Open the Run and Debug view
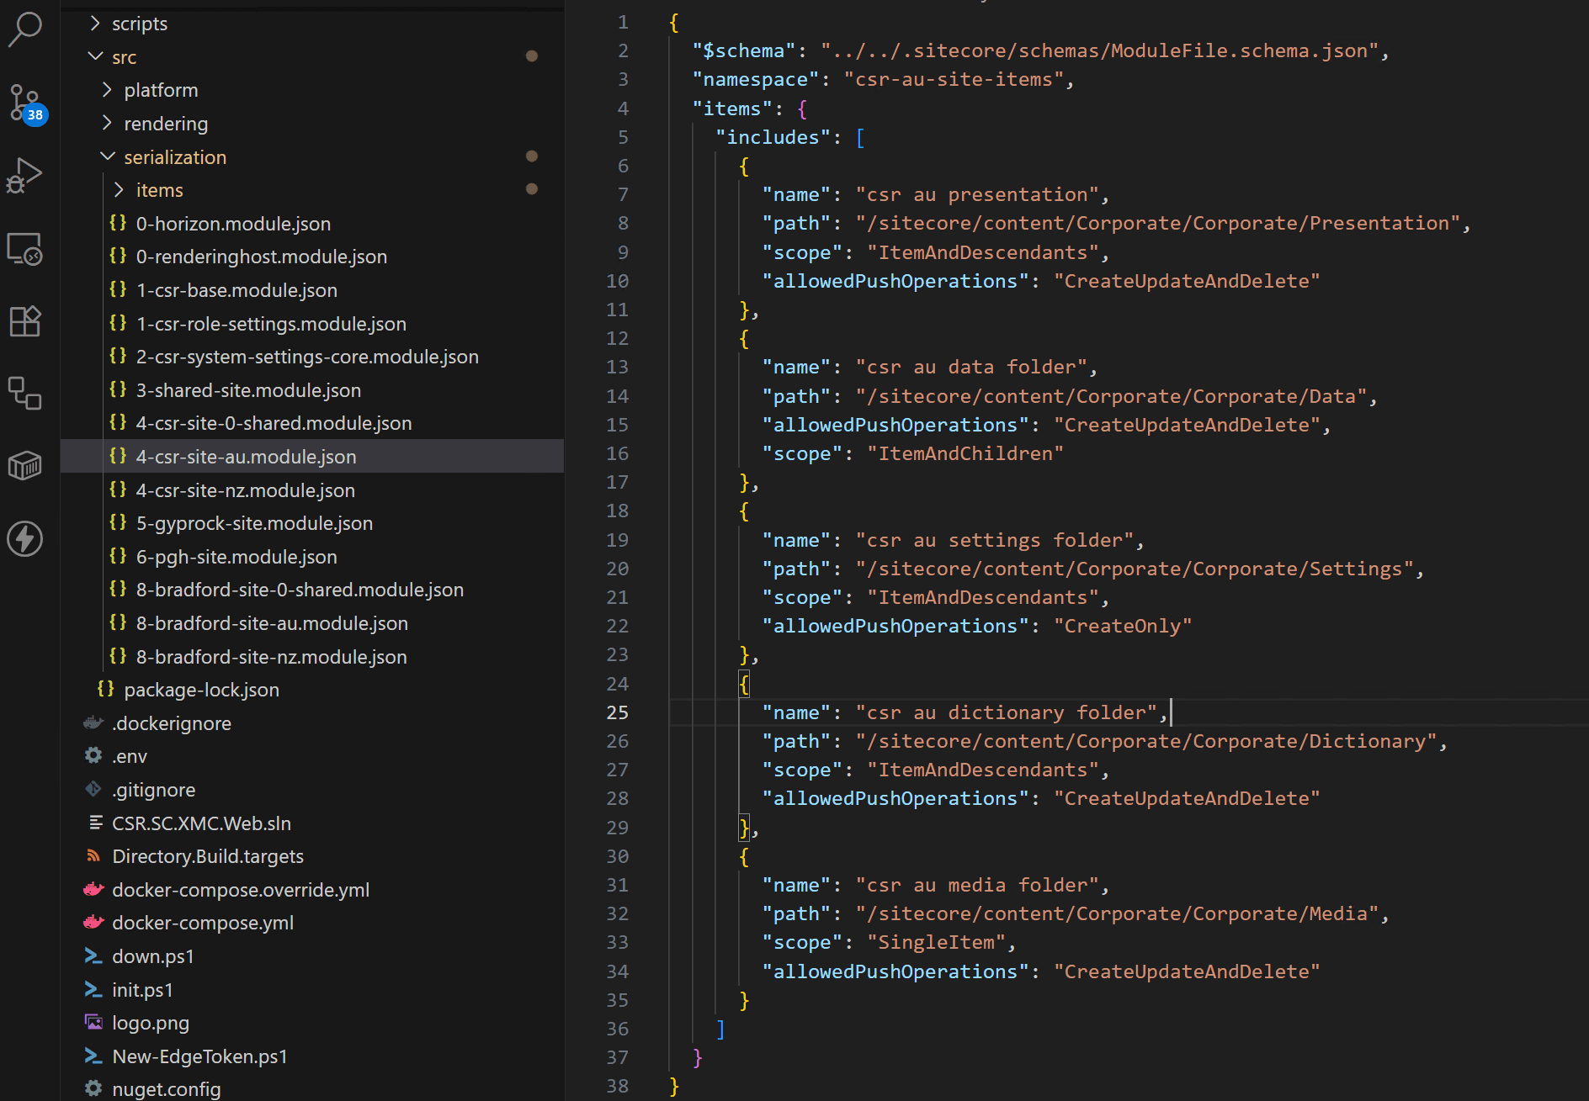This screenshot has width=1589, height=1101. point(25,176)
